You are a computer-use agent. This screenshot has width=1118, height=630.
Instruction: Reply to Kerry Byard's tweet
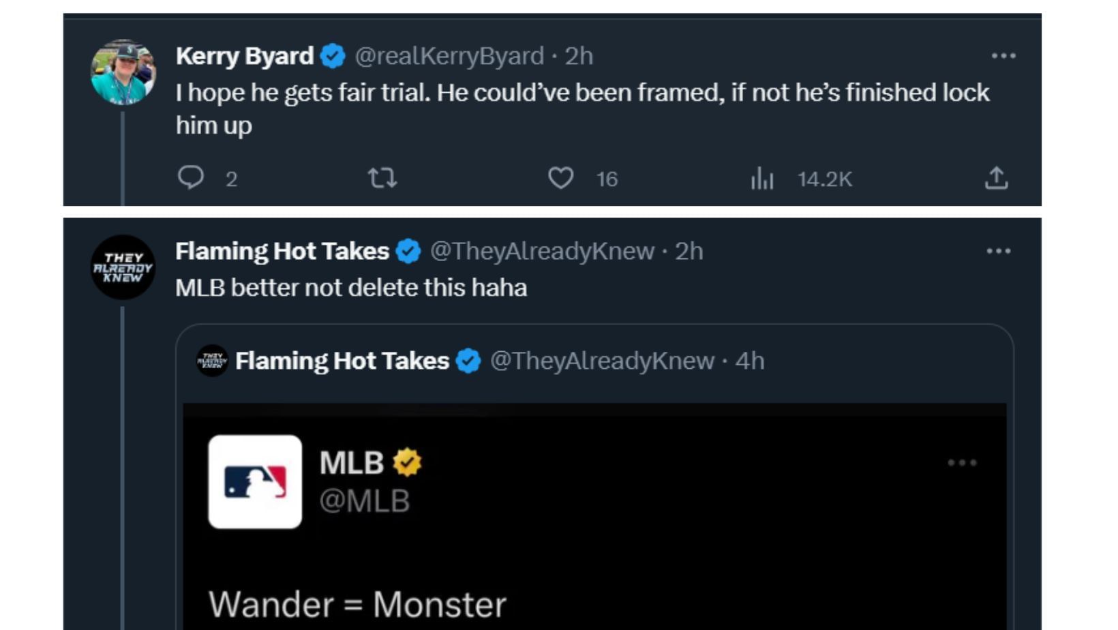pos(191,178)
